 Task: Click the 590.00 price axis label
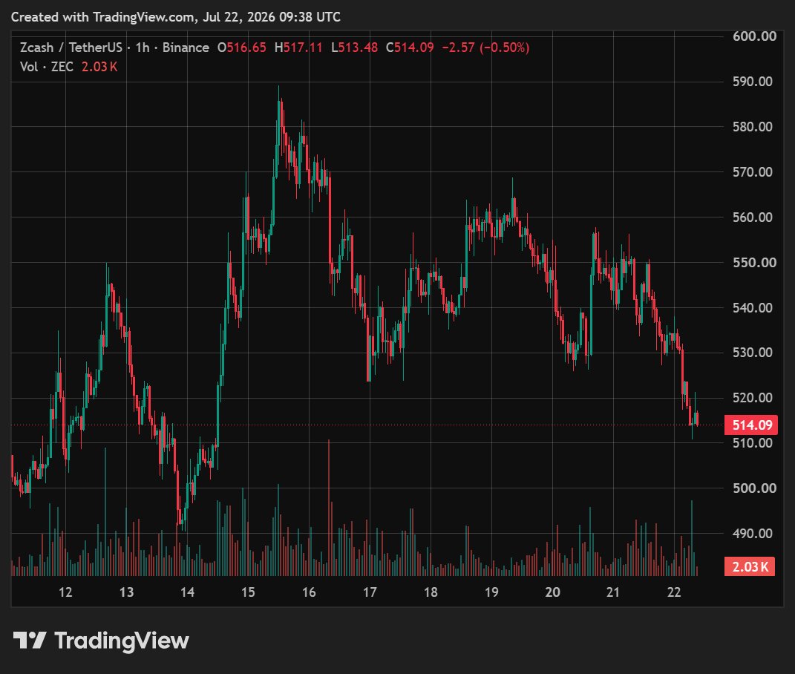click(753, 82)
